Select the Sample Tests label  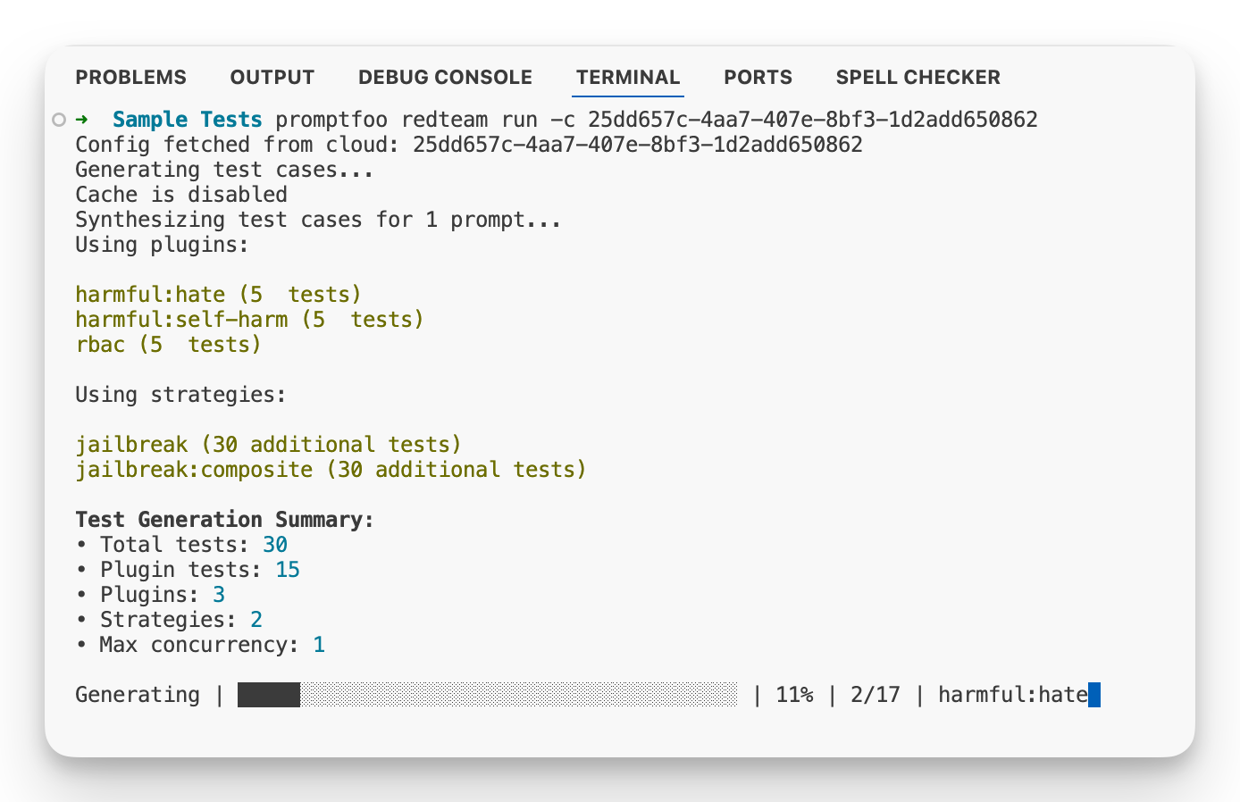click(187, 119)
